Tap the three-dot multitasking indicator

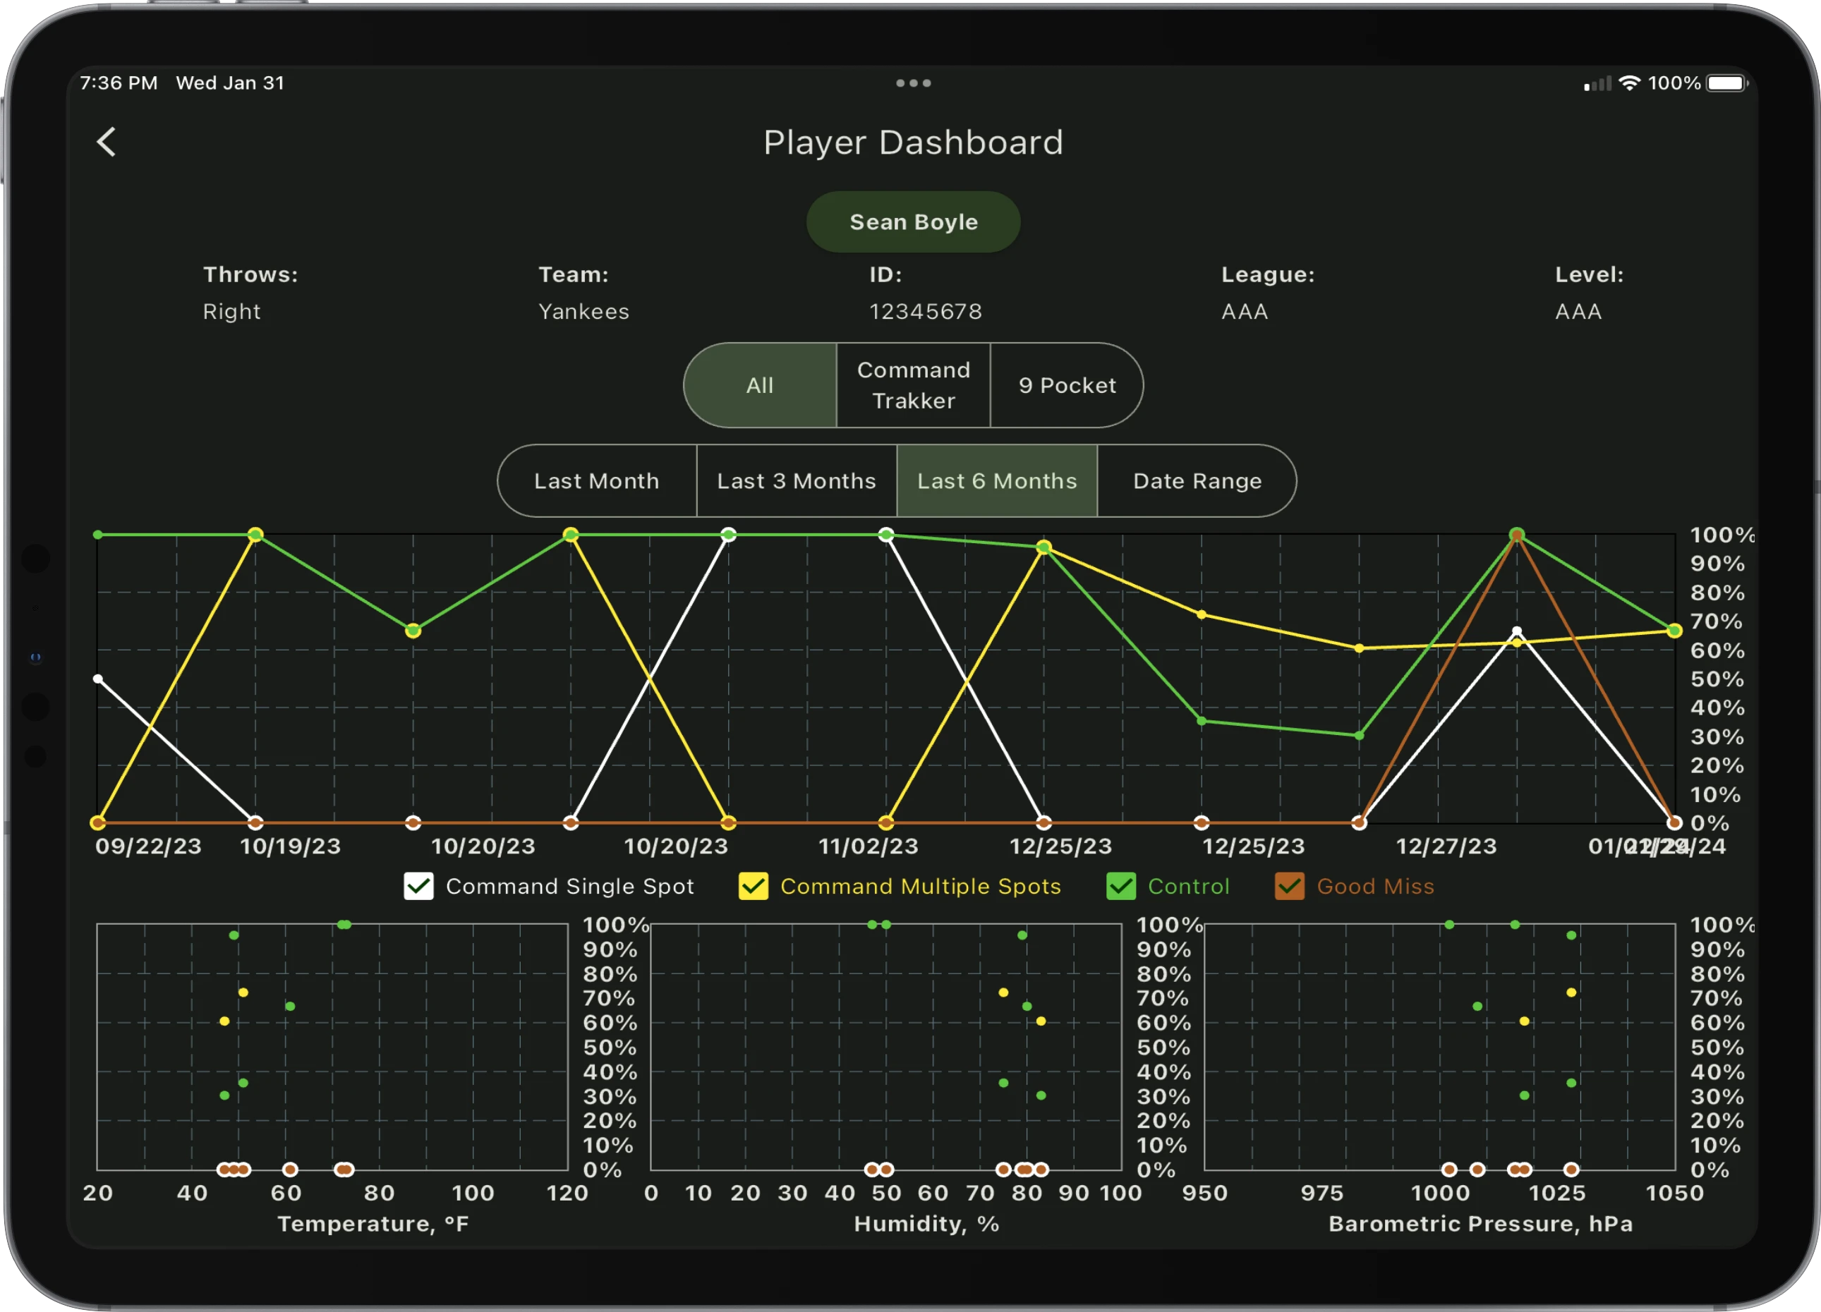pos(913,83)
